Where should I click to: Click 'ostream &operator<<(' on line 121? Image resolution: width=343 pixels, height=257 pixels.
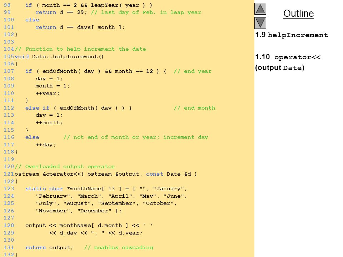click(49, 174)
